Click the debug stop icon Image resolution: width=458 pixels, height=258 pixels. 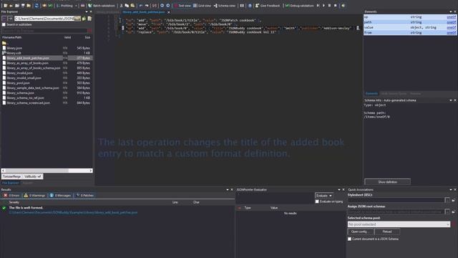tap(336, 6)
